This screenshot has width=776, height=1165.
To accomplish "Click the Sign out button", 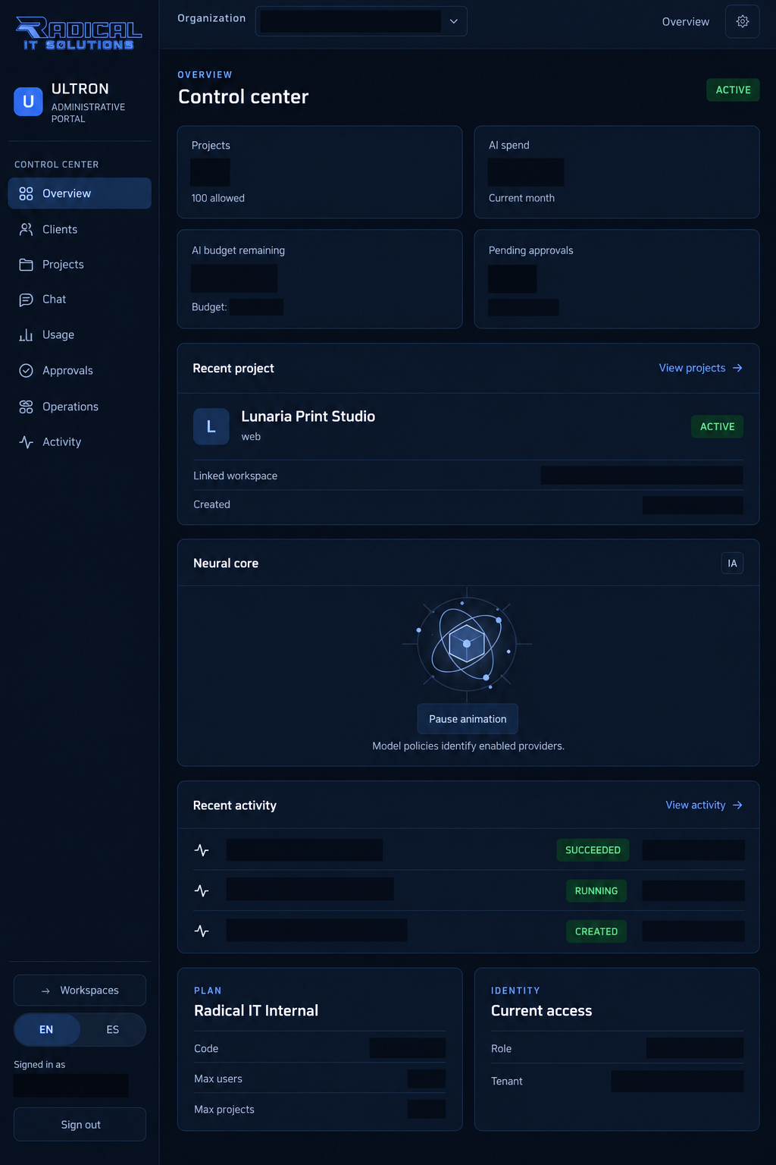I will [80, 1124].
